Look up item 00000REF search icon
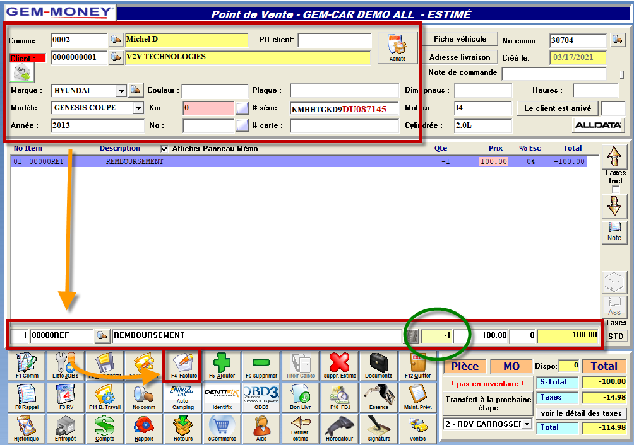 coord(102,335)
